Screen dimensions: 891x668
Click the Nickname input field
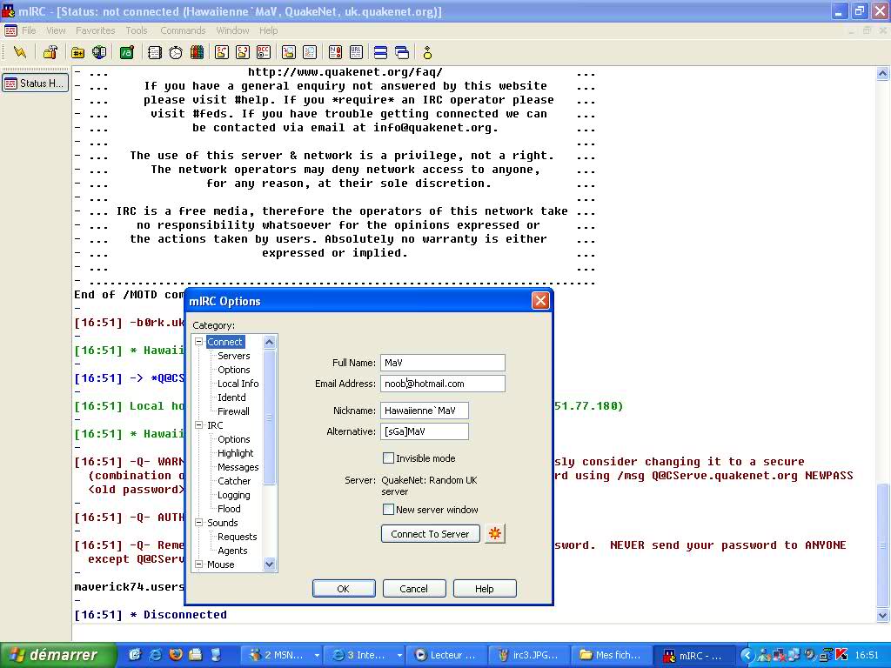[x=425, y=411]
